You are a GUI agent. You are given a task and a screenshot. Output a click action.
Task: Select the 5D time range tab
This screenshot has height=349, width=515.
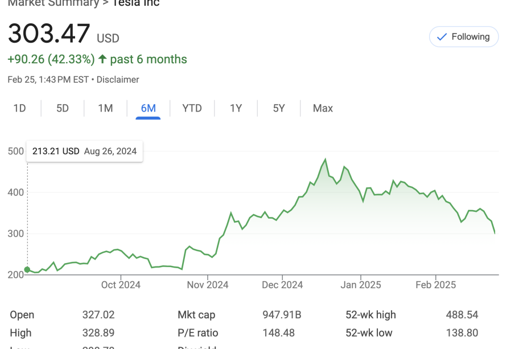[x=63, y=108]
